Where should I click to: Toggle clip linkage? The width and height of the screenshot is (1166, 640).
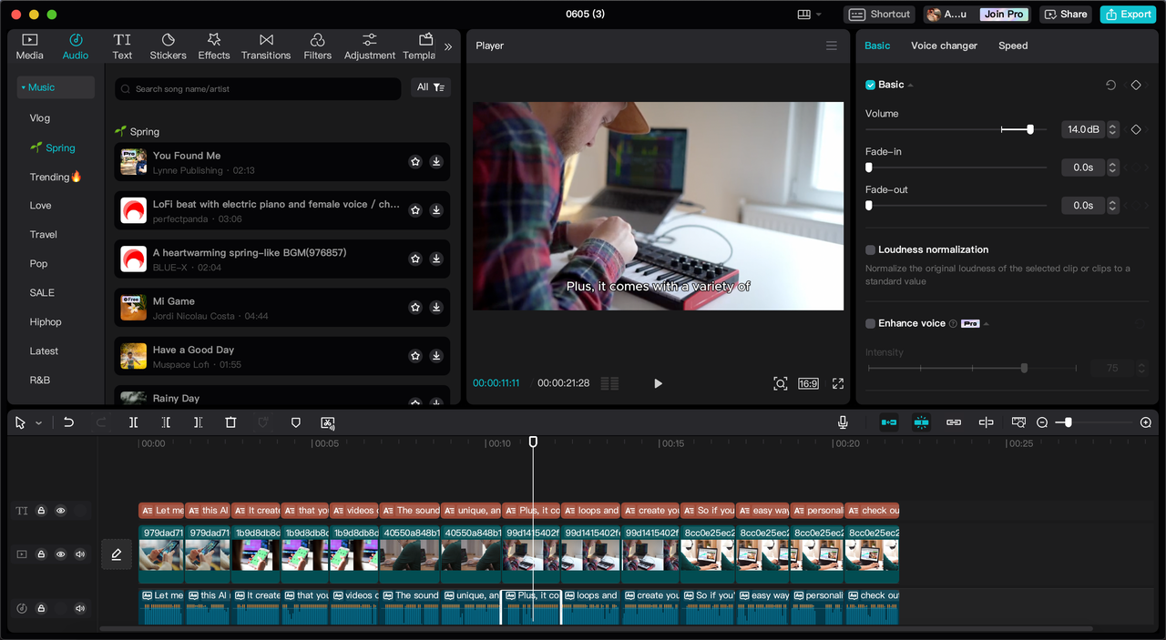(x=954, y=422)
